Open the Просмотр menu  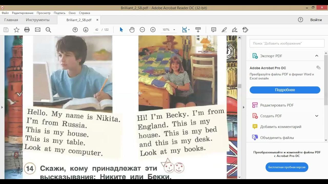[44, 13]
